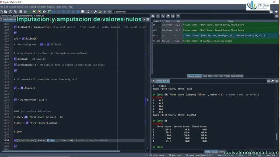Sort variables by the Name column header
The height and width of the screenshot is (157, 280).
tap(157, 21)
